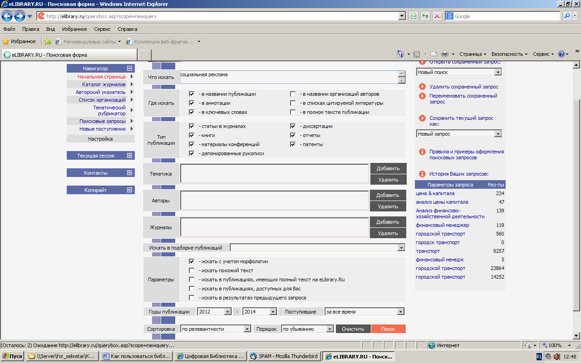Open the Файл menu
This screenshot has width=581, height=363.
[x=9, y=29]
